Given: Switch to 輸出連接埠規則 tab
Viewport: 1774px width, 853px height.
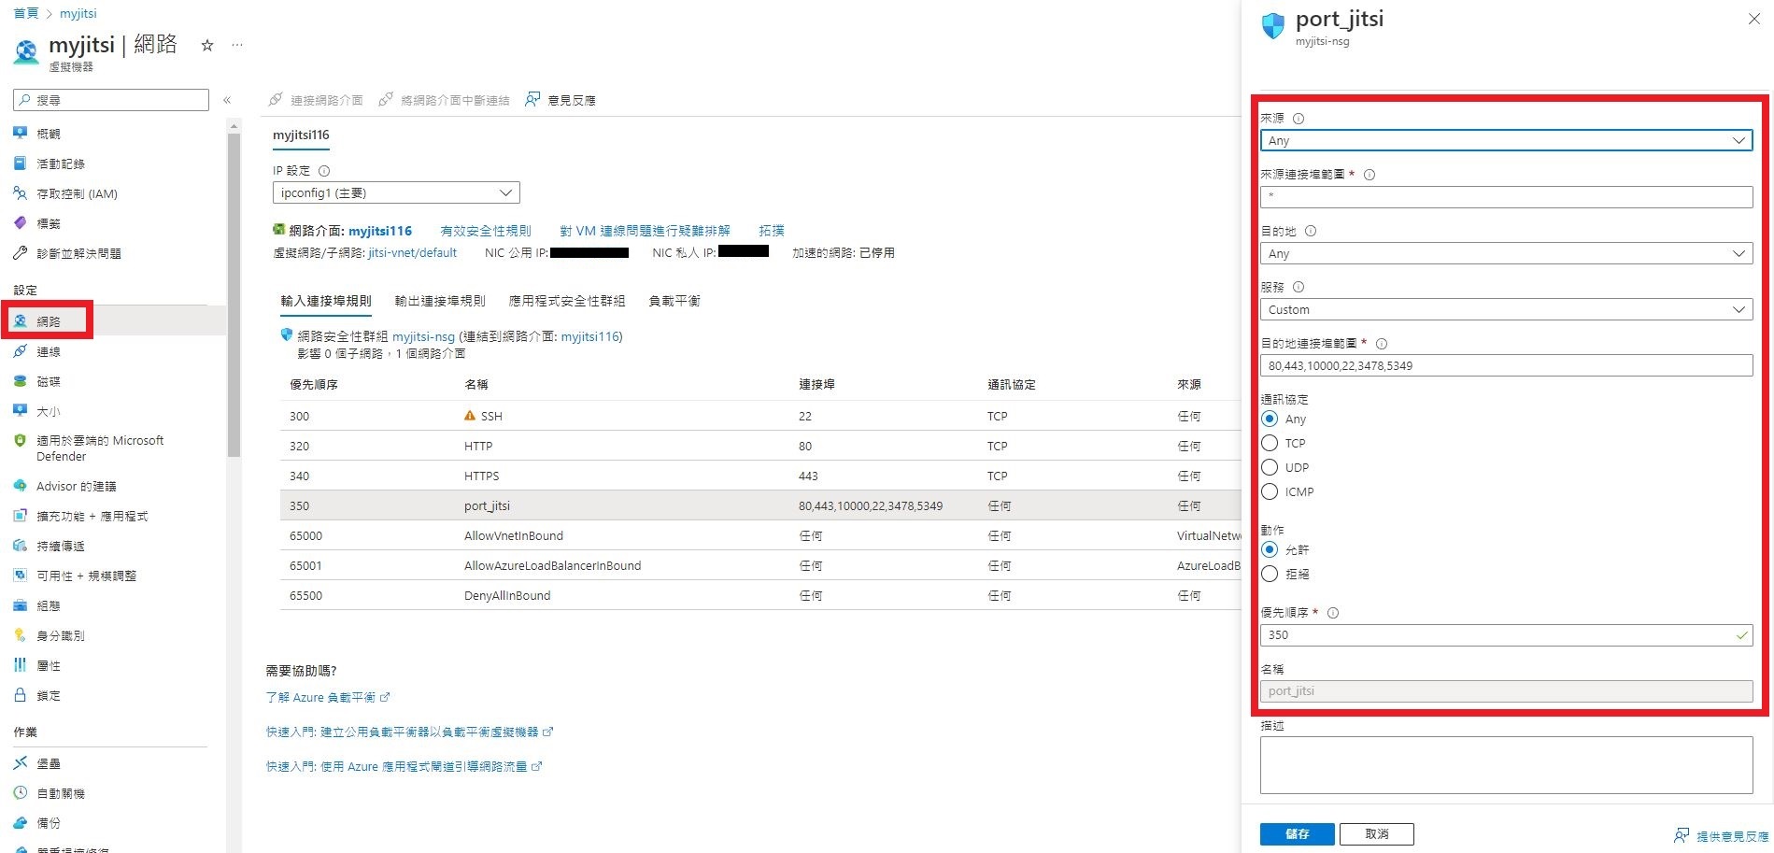Looking at the screenshot, I should point(440,301).
